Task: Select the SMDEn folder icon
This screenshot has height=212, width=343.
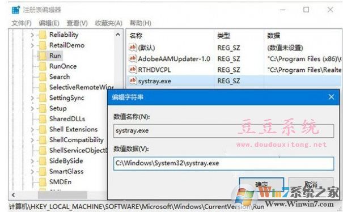Action: [x=43, y=182]
